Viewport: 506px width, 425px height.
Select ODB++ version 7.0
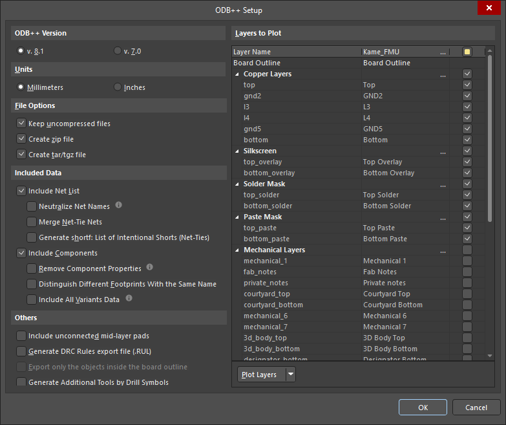coord(118,50)
